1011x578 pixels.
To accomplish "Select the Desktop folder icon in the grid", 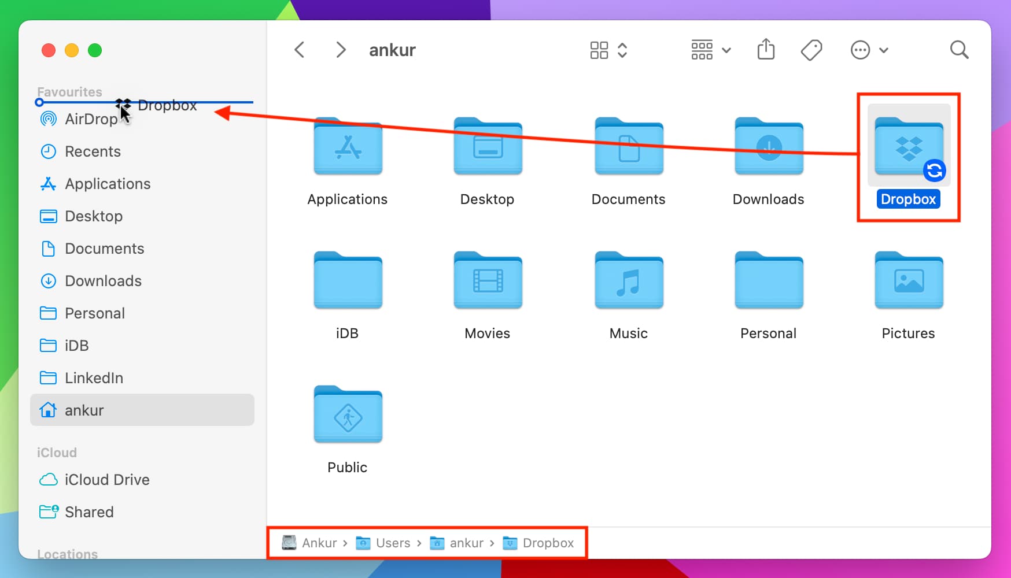I will (x=488, y=146).
